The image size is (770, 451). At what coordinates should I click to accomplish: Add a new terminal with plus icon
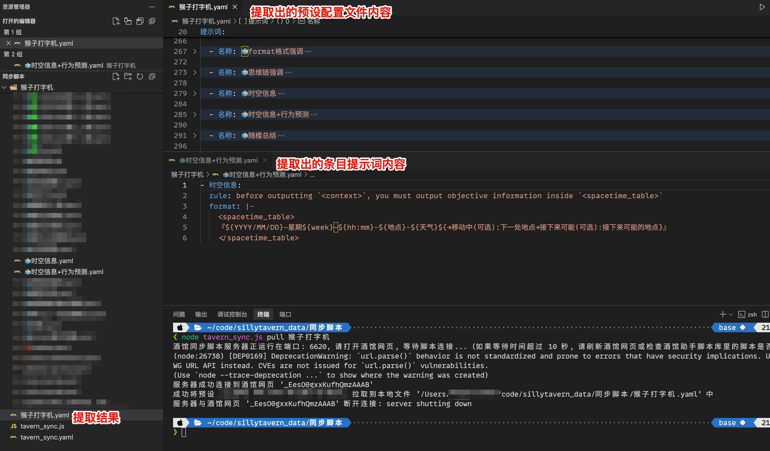(x=722, y=314)
